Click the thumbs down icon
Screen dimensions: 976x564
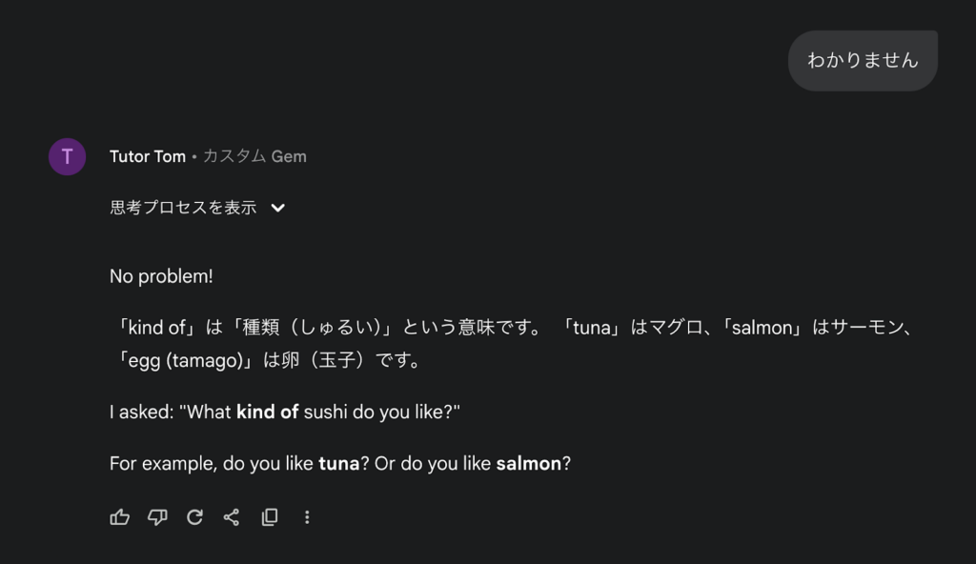[x=157, y=517]
